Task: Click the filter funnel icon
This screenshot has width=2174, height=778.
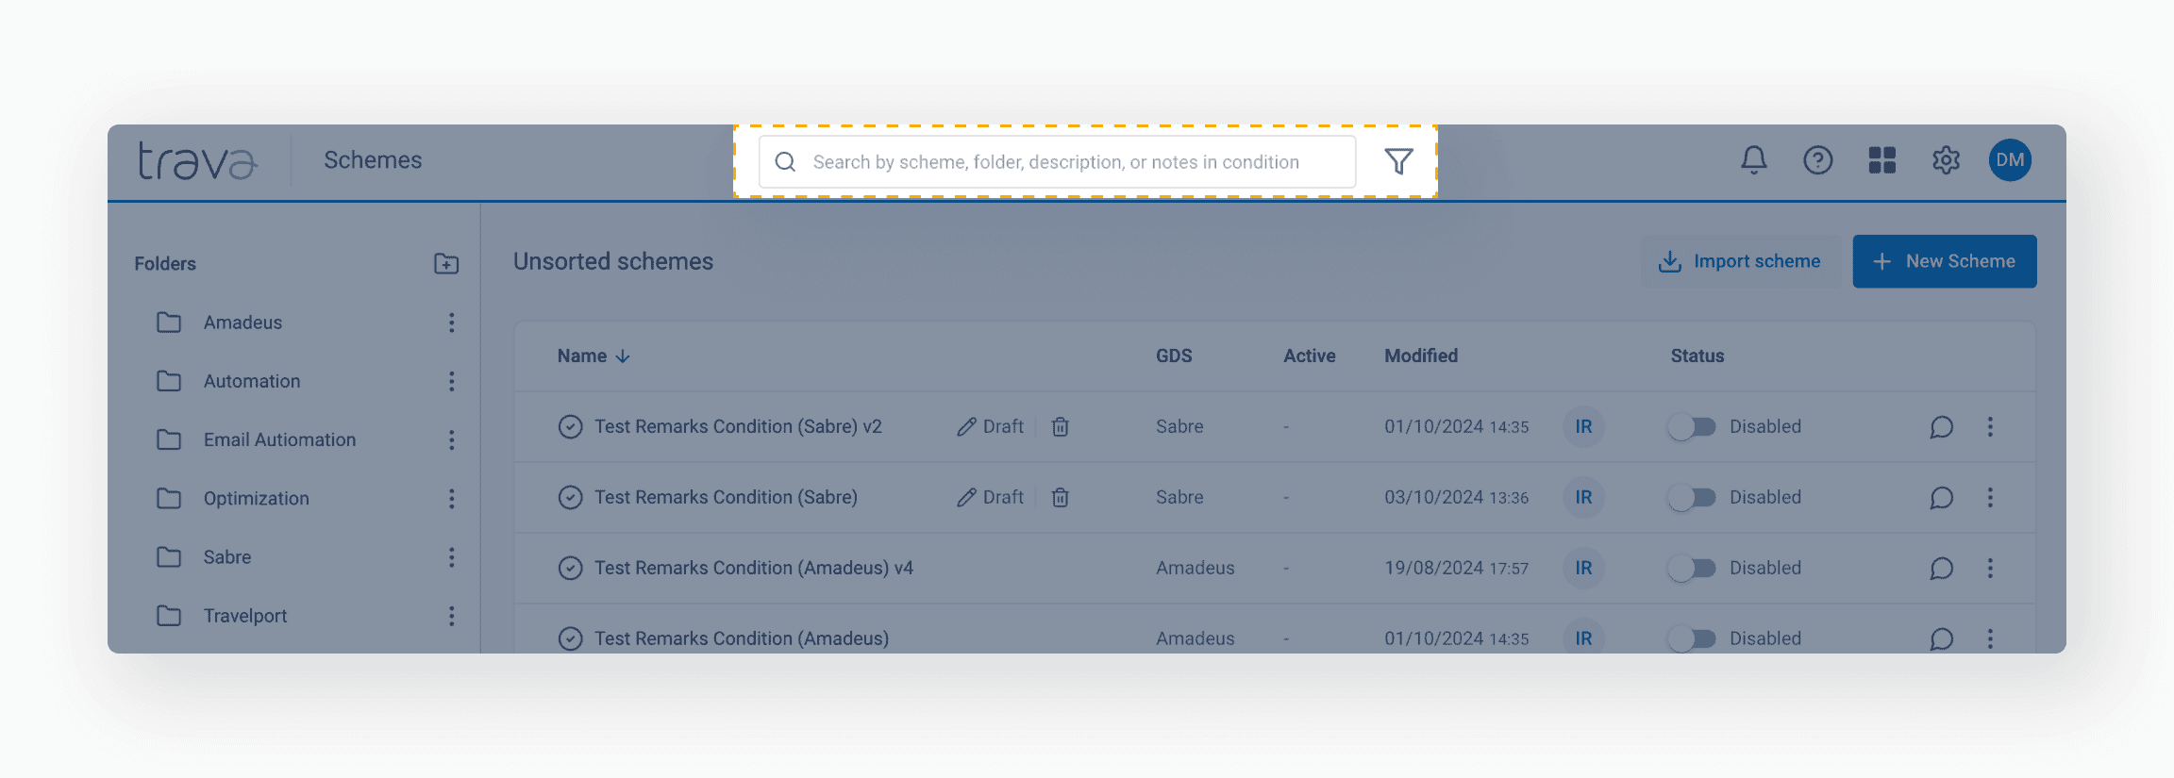Action: point(1398,161)
